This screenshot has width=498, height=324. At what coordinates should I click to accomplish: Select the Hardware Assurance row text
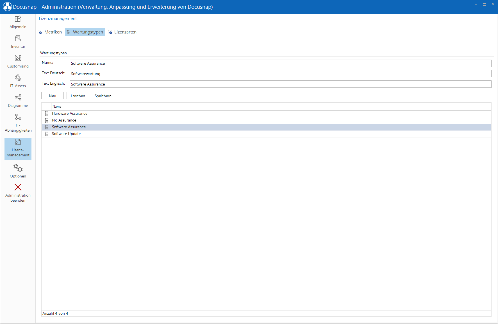(x=70, y=114)
